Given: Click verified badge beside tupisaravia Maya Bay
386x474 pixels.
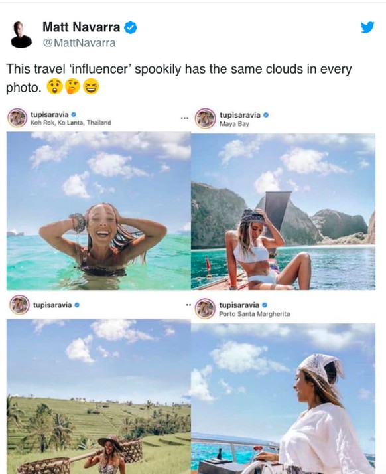Looking at the screenshot, I should 266,115.
